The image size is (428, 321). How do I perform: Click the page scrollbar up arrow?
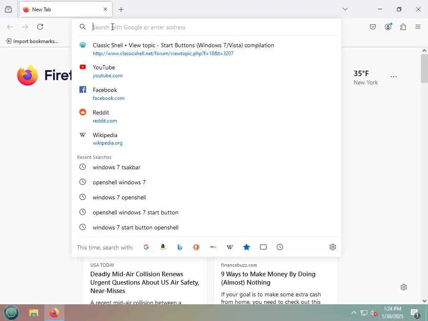point(424,51)
